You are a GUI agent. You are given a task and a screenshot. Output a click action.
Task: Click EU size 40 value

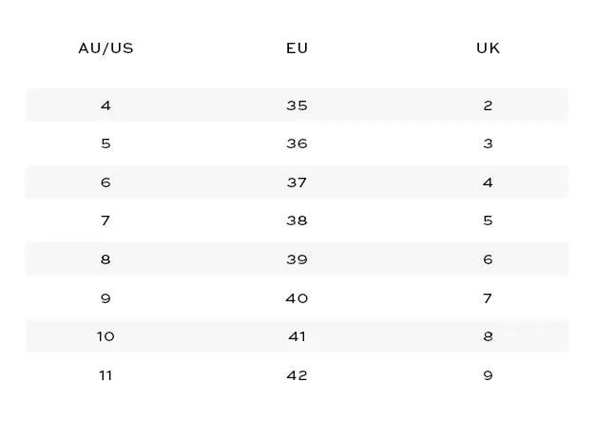point(297,298)
